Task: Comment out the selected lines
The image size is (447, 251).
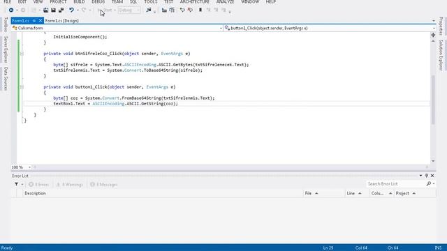Action: 182,10
